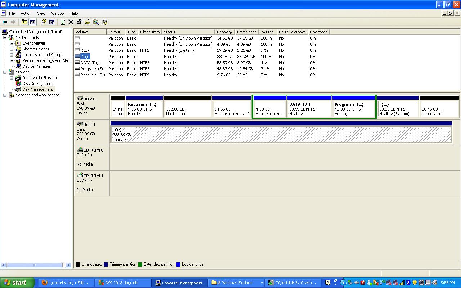Viewport: 461px width, 288px height.
Task: Switch to AVG 2012 Upgrade taskbar button
Action: click(x=122, y=283)
